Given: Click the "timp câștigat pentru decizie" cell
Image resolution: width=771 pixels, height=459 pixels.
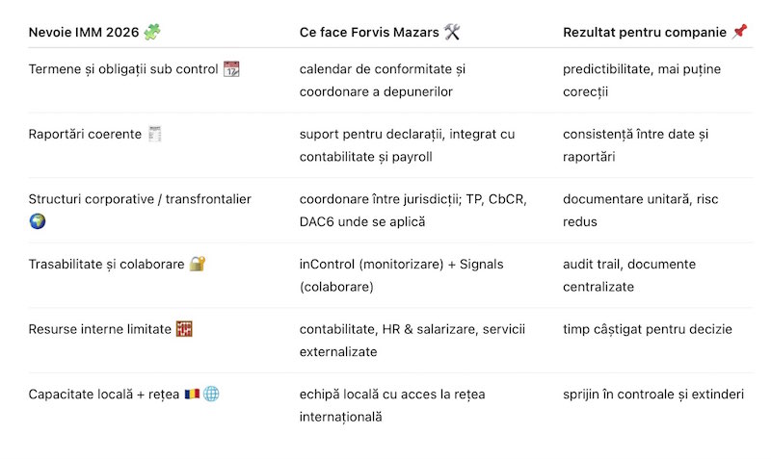Looking at the screenshot, I should coord(648,329).
